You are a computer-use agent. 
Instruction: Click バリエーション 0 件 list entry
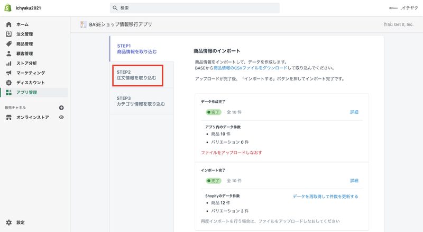coord(230,142)
